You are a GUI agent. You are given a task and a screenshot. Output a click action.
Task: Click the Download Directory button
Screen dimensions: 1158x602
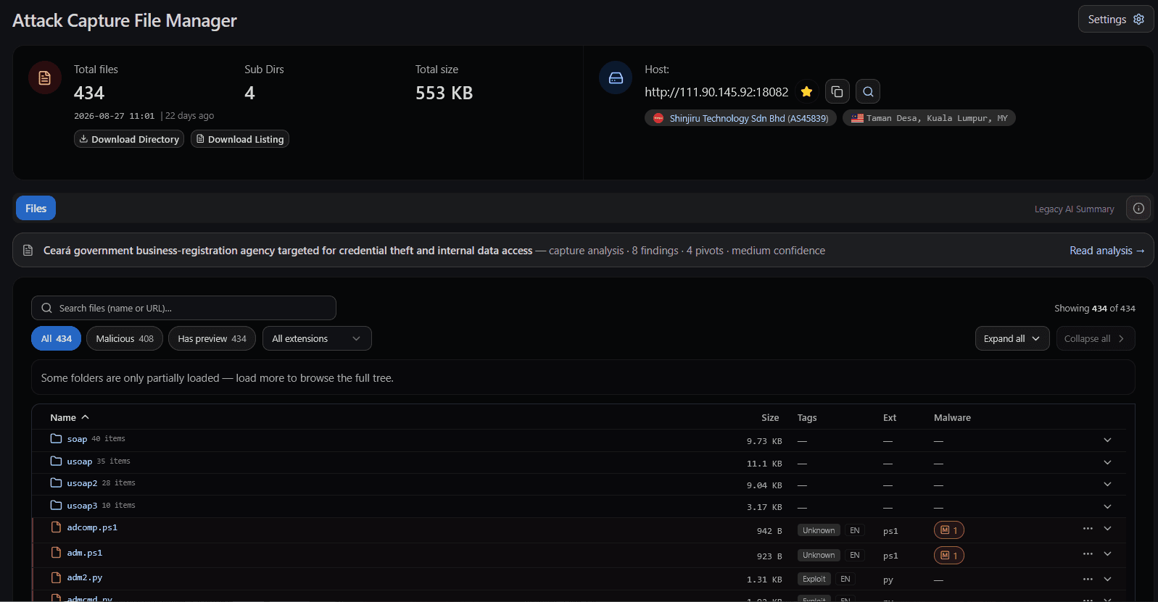[129, 139]
